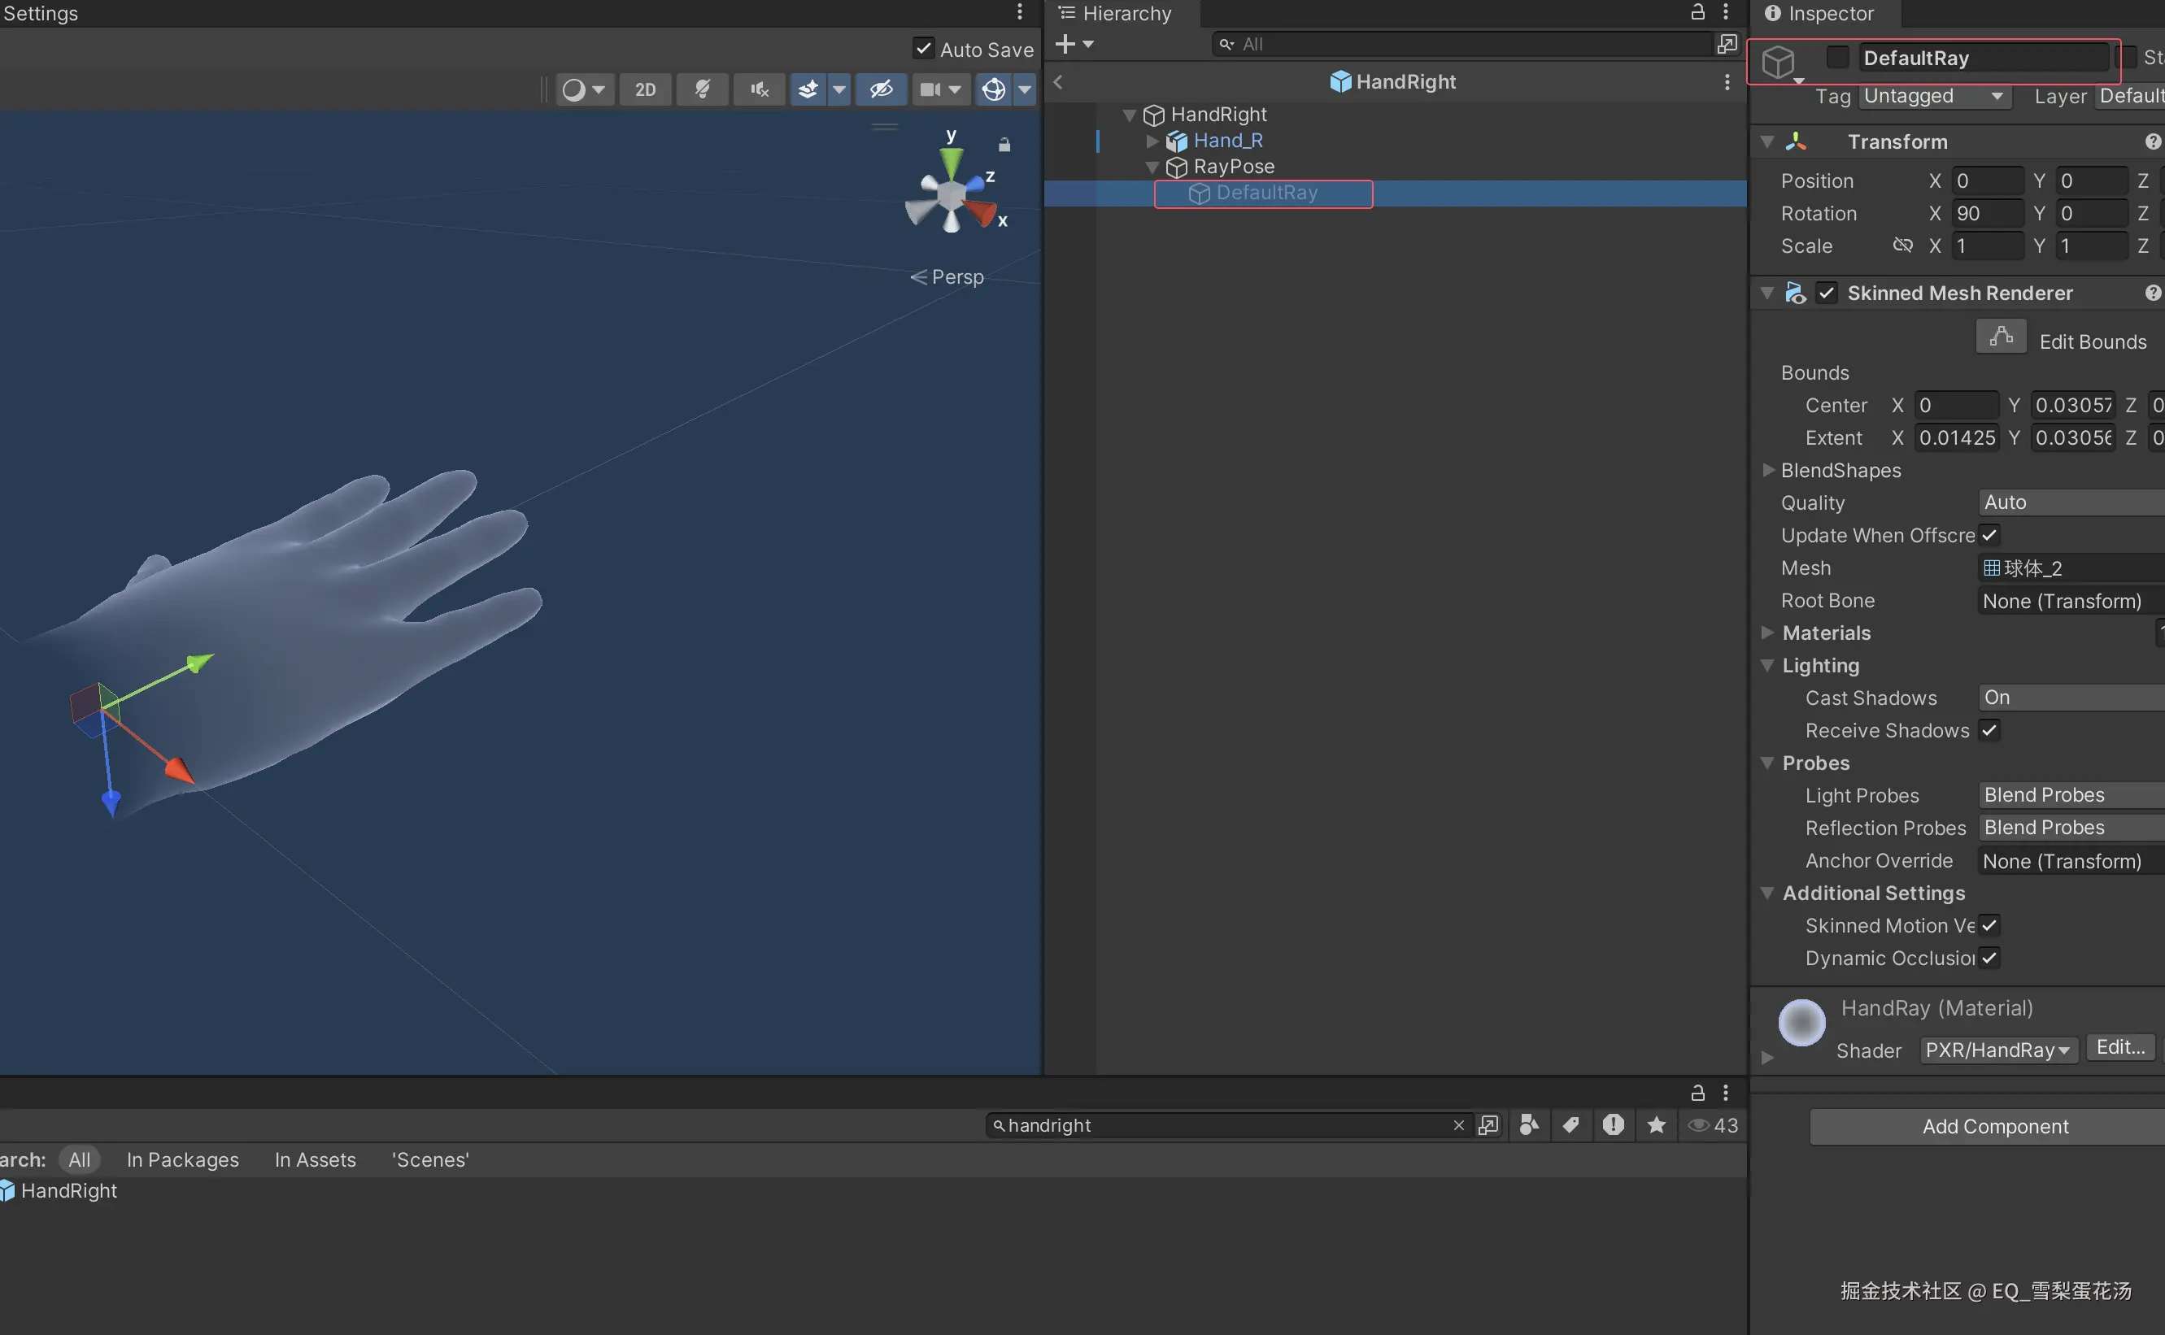2165x1335 pixels.
Task: Open the PXR/HandRay shader dropdown
Action: tap(1997, 1050)
